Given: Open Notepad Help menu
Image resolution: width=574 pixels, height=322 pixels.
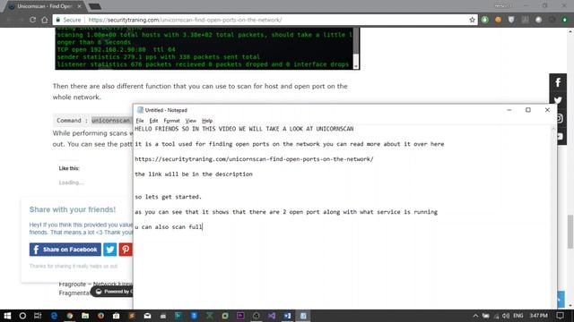Looking at the screenshot, I should tap(207, 121).
